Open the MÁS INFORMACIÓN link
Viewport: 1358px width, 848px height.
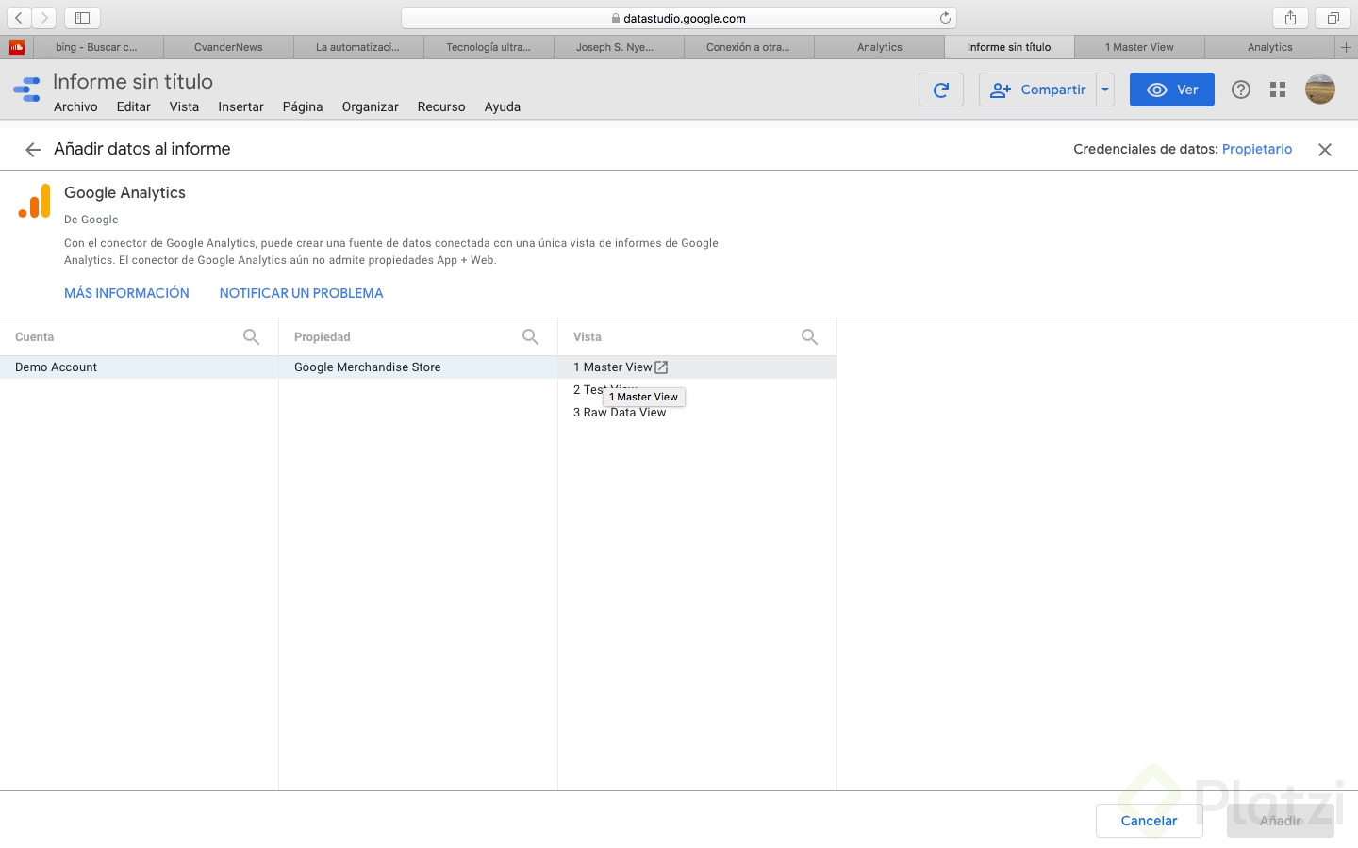coord(126,293)
